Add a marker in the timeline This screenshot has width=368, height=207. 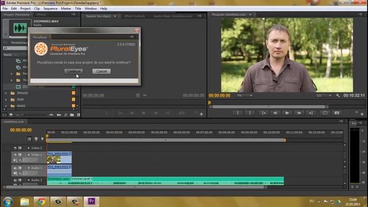42,139
